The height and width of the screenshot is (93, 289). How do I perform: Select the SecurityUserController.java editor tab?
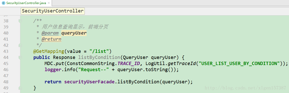(26, 3)
